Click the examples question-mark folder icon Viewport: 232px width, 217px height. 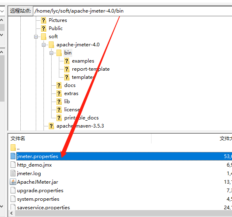tap(67, 61)
